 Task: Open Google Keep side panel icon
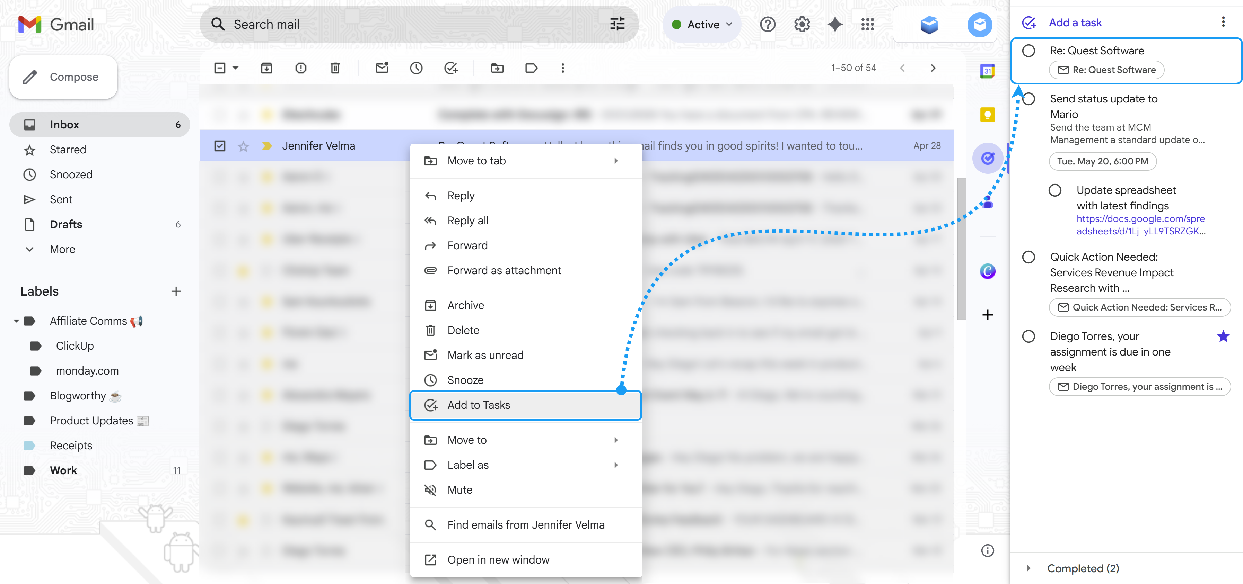click(x=987, y=115)
